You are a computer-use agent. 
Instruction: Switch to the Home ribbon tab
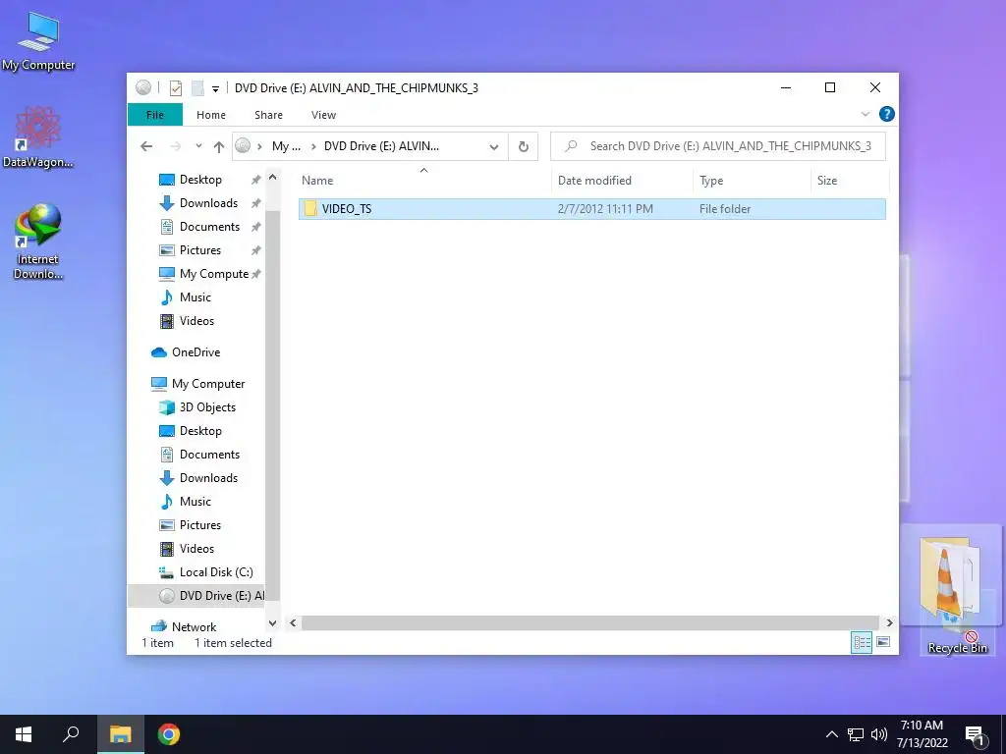coord(211,115)
